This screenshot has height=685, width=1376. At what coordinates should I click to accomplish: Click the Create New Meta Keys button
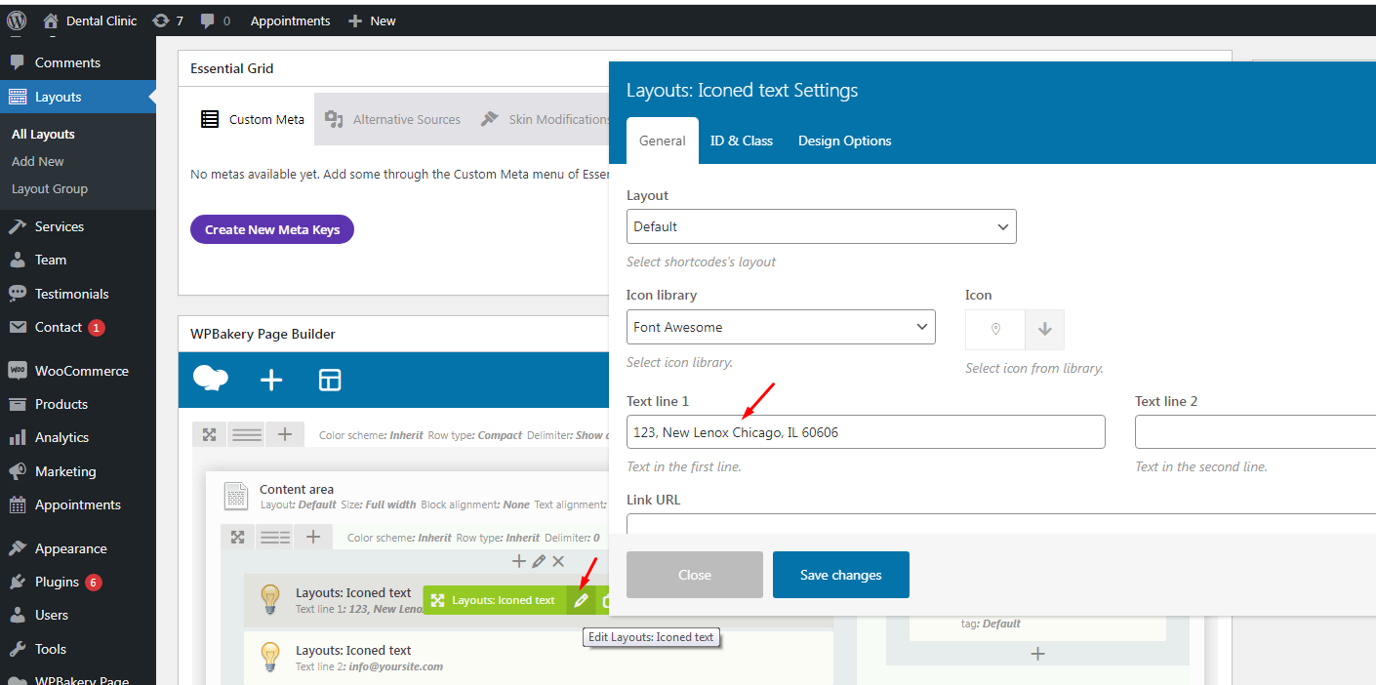tap(272, 229)
